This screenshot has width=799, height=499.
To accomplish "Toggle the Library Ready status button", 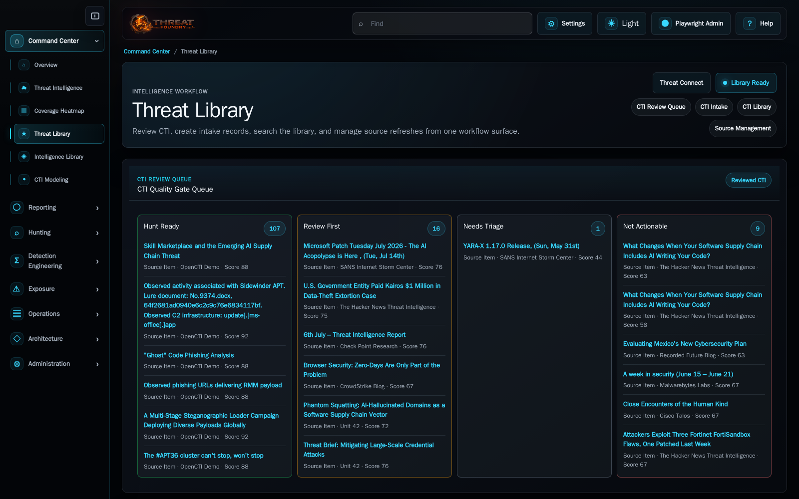I will point(746,83).
